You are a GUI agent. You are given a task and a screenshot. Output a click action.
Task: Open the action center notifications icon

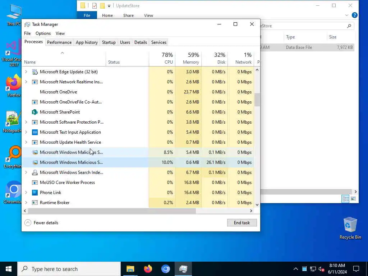pyautogui.click(x=356, y=269)
